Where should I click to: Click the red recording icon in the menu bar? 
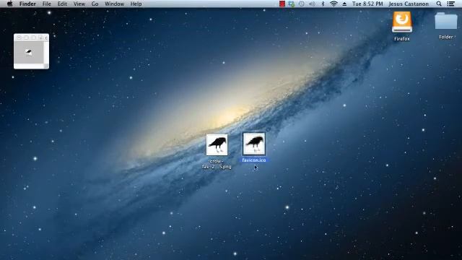click(282, 4)
